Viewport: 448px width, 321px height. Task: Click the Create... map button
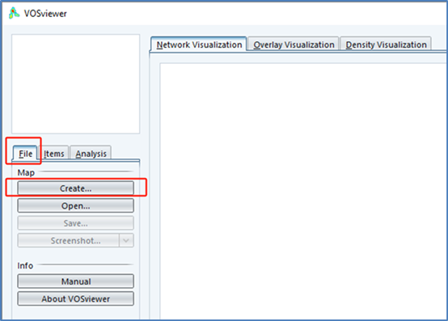point(76,188)
